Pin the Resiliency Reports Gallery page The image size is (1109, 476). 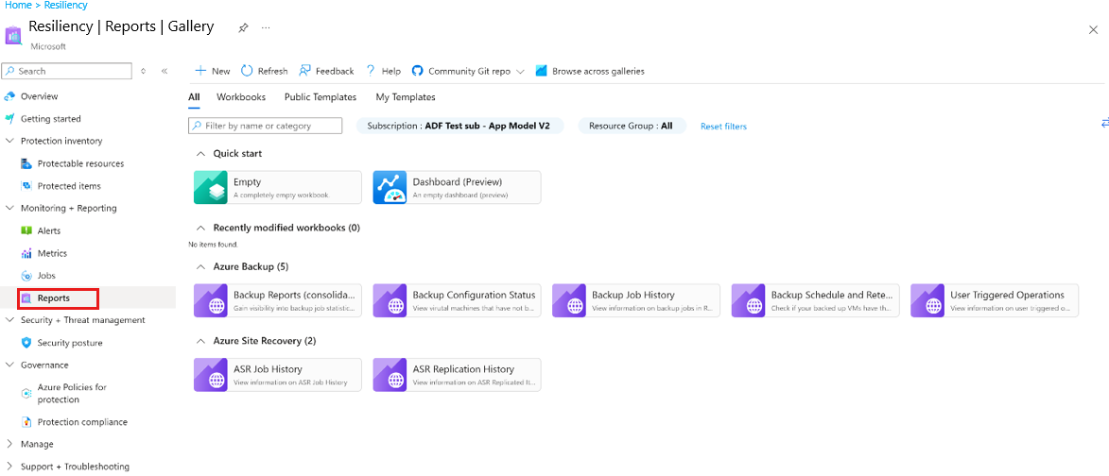click(x=243, y=27)
